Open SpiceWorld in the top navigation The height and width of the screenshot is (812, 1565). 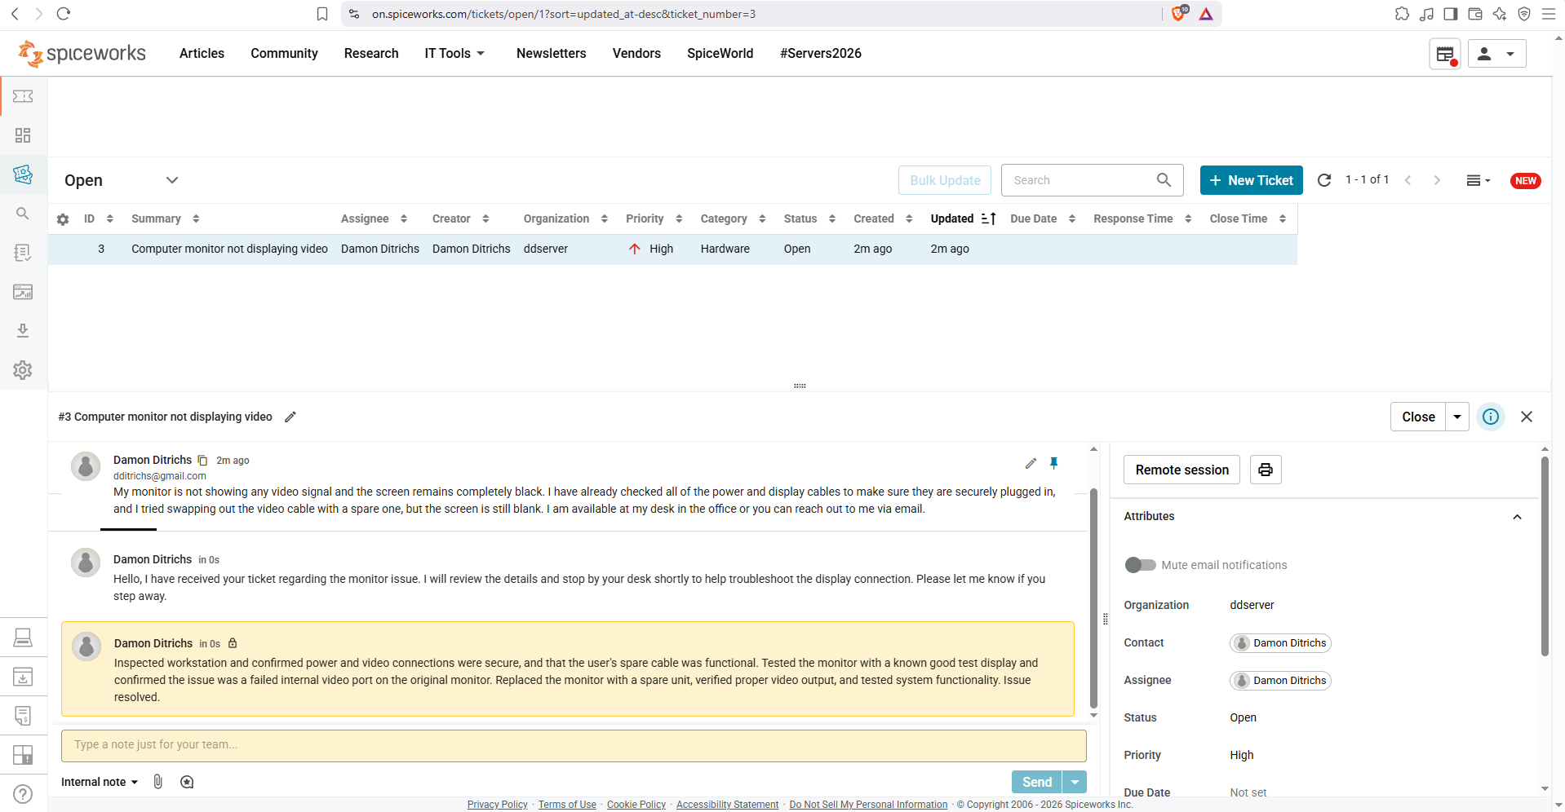click(x=720, y=53)
